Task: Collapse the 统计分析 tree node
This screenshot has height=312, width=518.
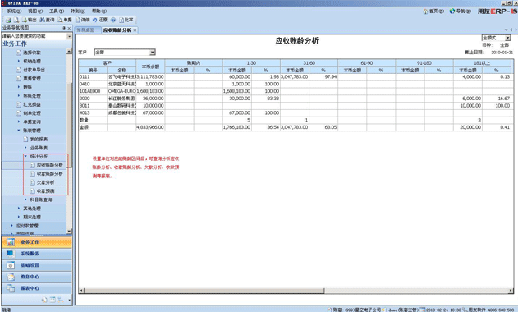Action: (x=25, y=156)
